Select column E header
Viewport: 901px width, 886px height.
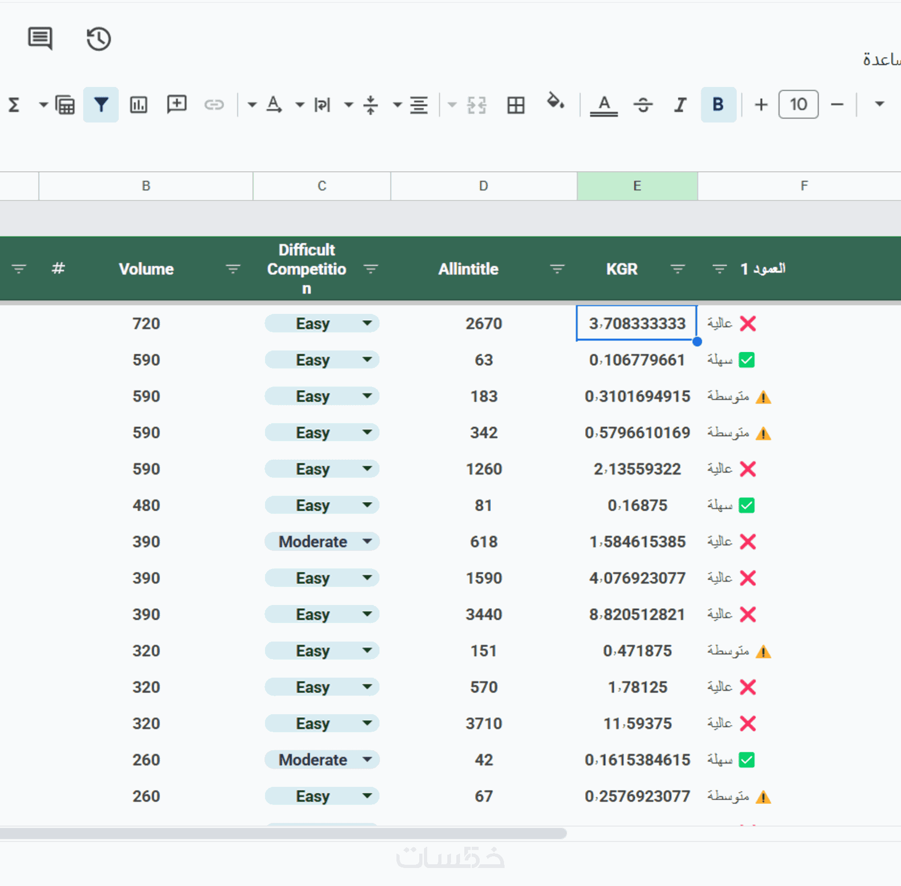click(637, 186)
